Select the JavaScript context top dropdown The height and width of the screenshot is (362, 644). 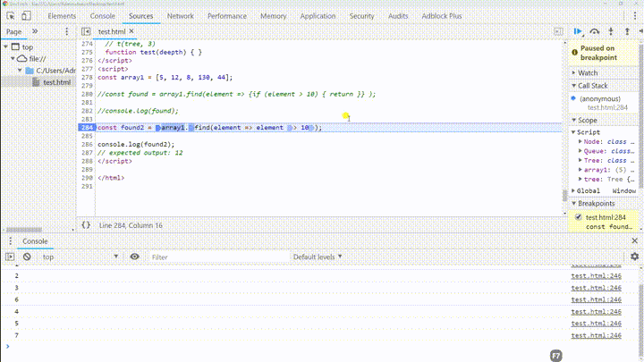[80, 257]
